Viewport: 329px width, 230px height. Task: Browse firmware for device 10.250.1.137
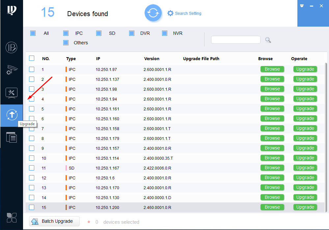(272, 79)
